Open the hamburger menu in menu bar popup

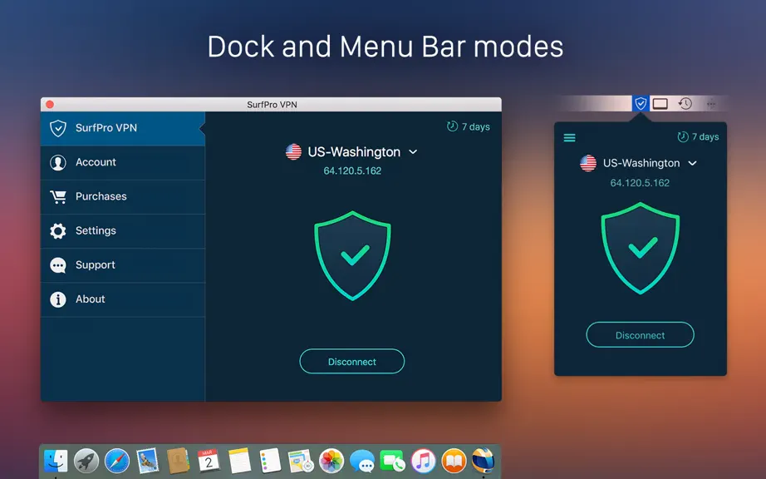[x=569, y=138]
